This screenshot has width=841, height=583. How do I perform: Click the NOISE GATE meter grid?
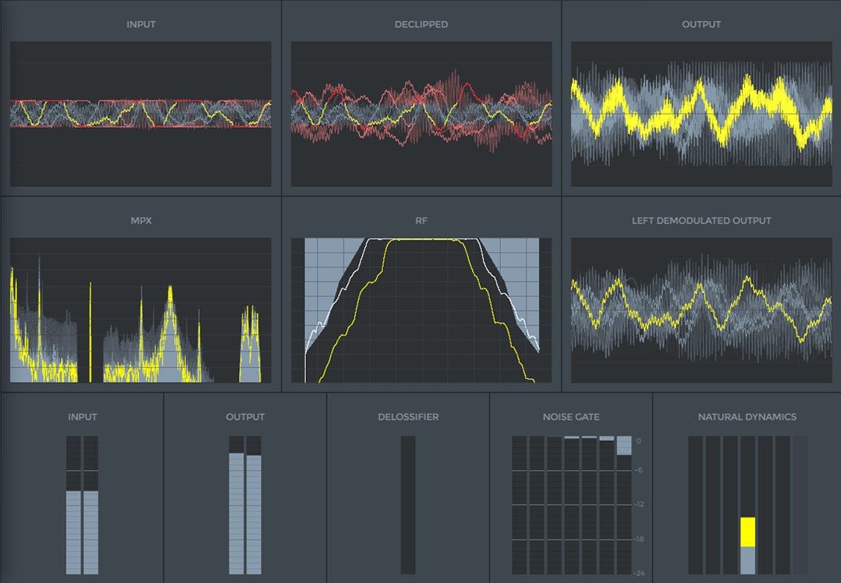572,505
